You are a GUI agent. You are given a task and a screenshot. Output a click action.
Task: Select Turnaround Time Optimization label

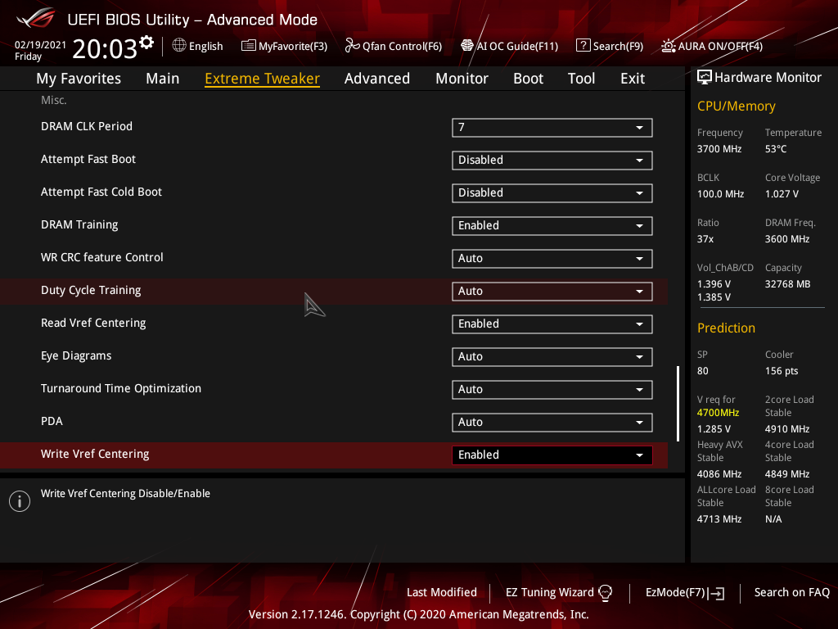121,388
